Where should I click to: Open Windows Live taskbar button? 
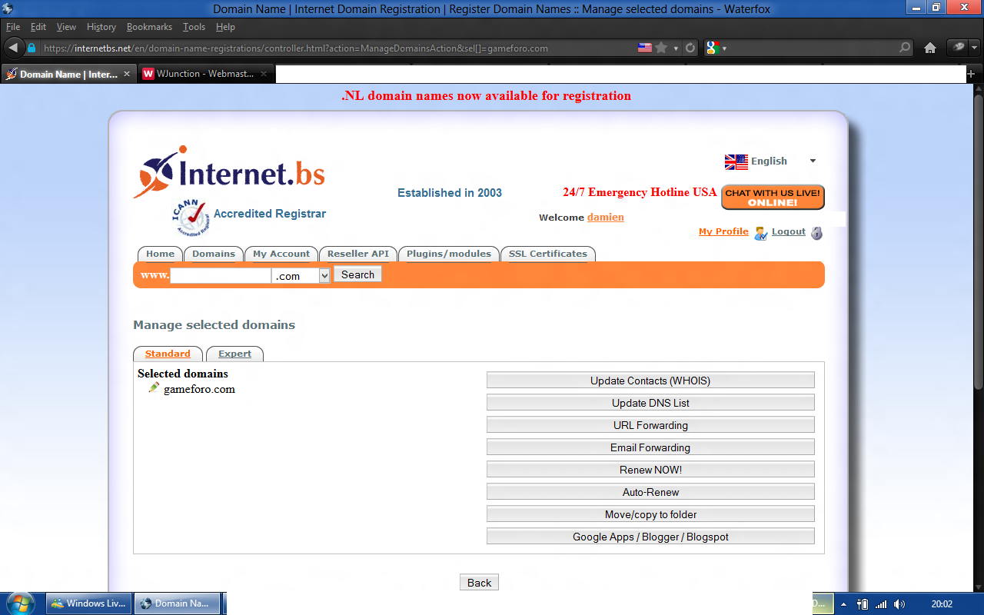pos(89,603)
